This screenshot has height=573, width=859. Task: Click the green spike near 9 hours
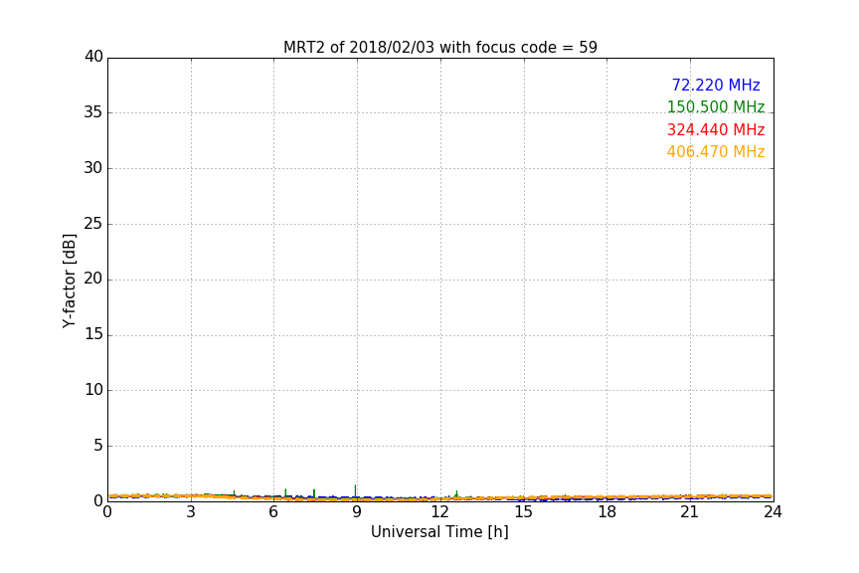coord(355,491)
